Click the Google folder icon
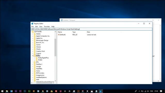165x93 pixels. (35, 66)
